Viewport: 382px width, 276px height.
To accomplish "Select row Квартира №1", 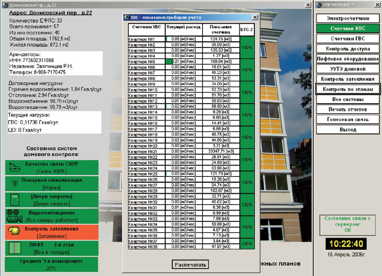I will pyautogui.click(x=184, y=39).
